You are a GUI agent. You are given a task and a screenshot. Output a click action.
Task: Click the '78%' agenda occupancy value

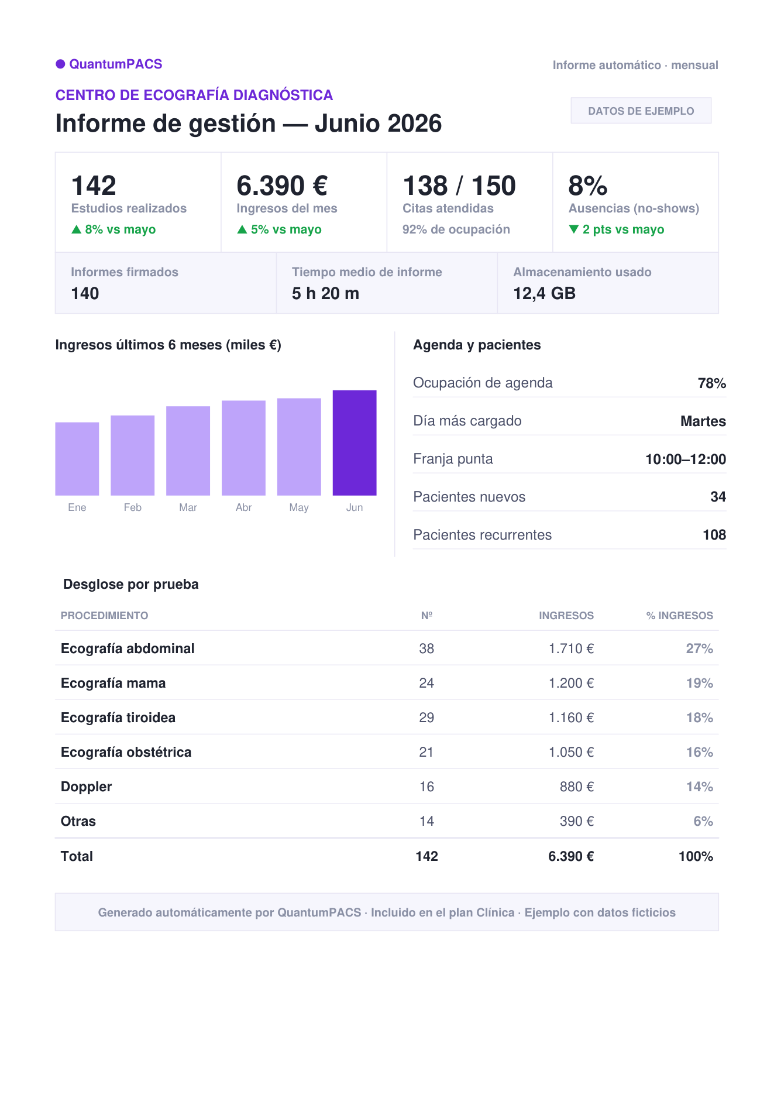(712, 383)
